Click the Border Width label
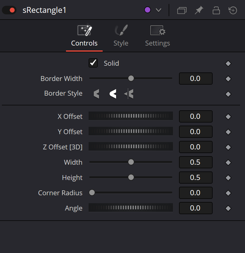 61,79
